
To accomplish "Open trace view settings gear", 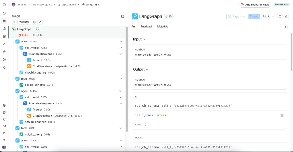I will click(34, 22).
